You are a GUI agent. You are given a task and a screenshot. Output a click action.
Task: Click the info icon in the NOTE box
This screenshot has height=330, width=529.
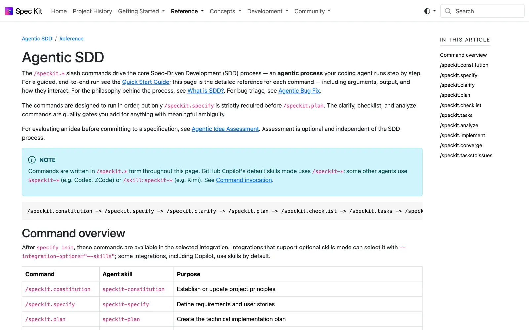point(32,160)
